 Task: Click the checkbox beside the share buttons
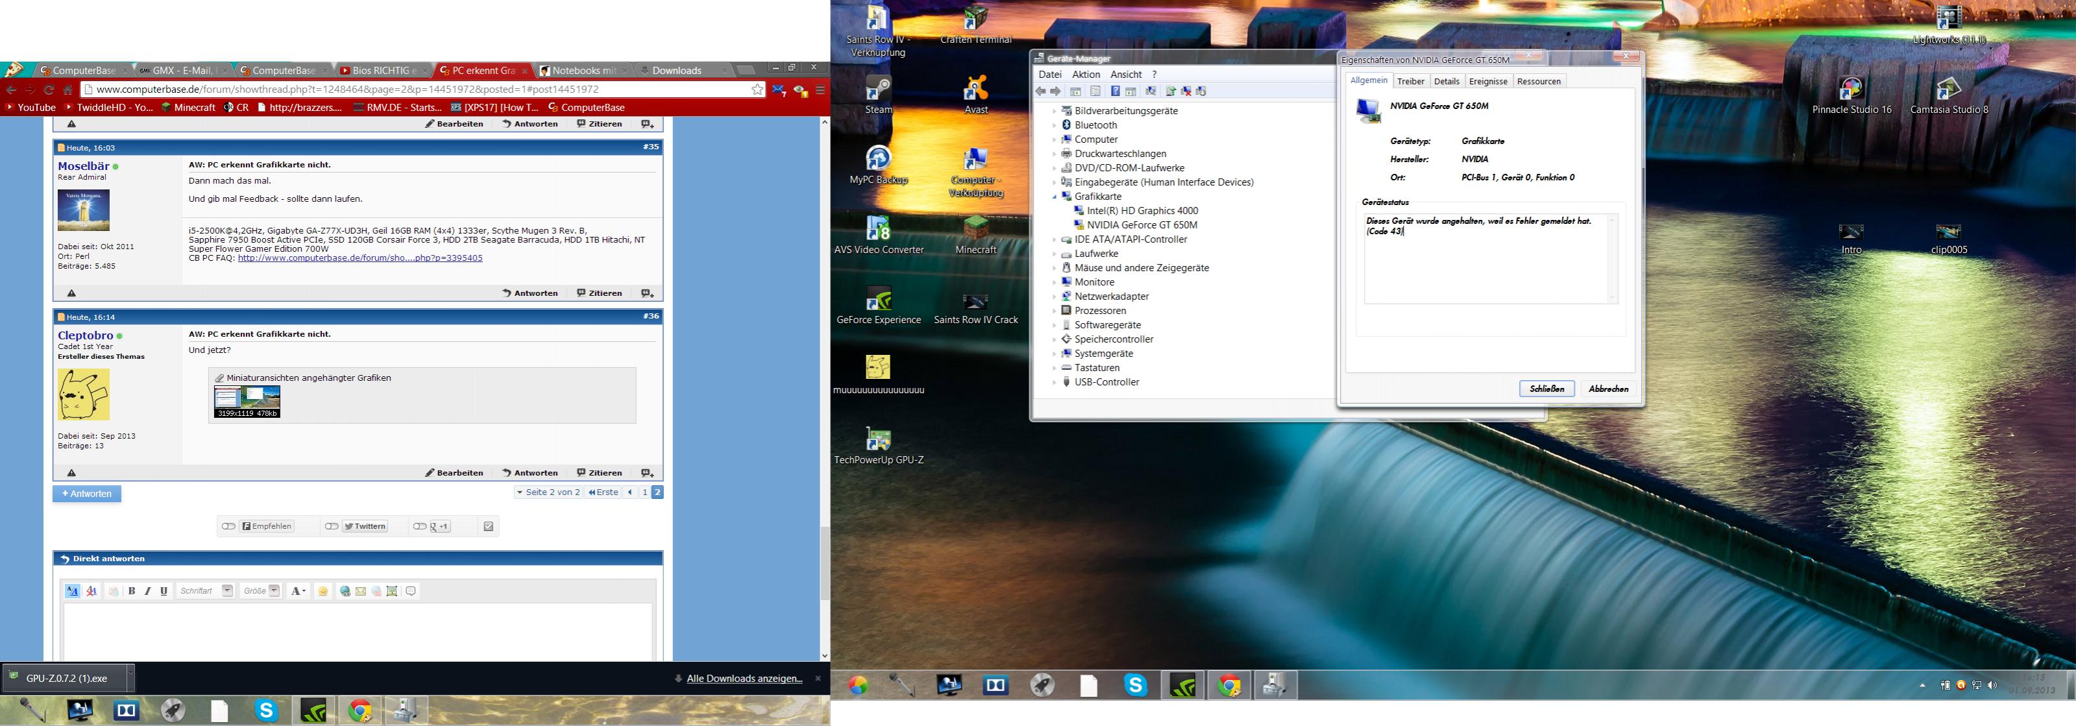point(489,526)
